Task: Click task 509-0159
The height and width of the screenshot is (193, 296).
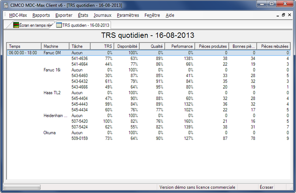Action: (80, 139)
